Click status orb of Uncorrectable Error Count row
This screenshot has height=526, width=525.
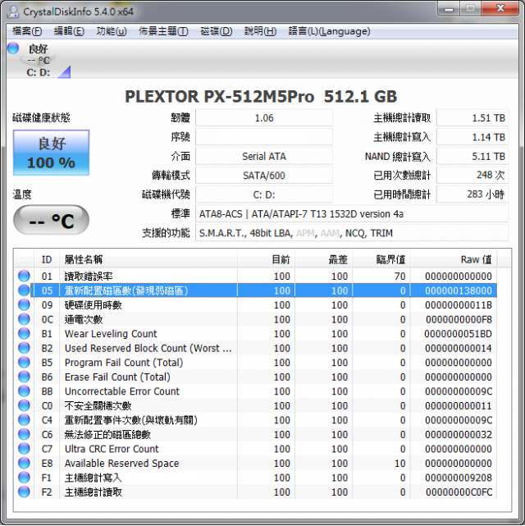coord(24,391)
